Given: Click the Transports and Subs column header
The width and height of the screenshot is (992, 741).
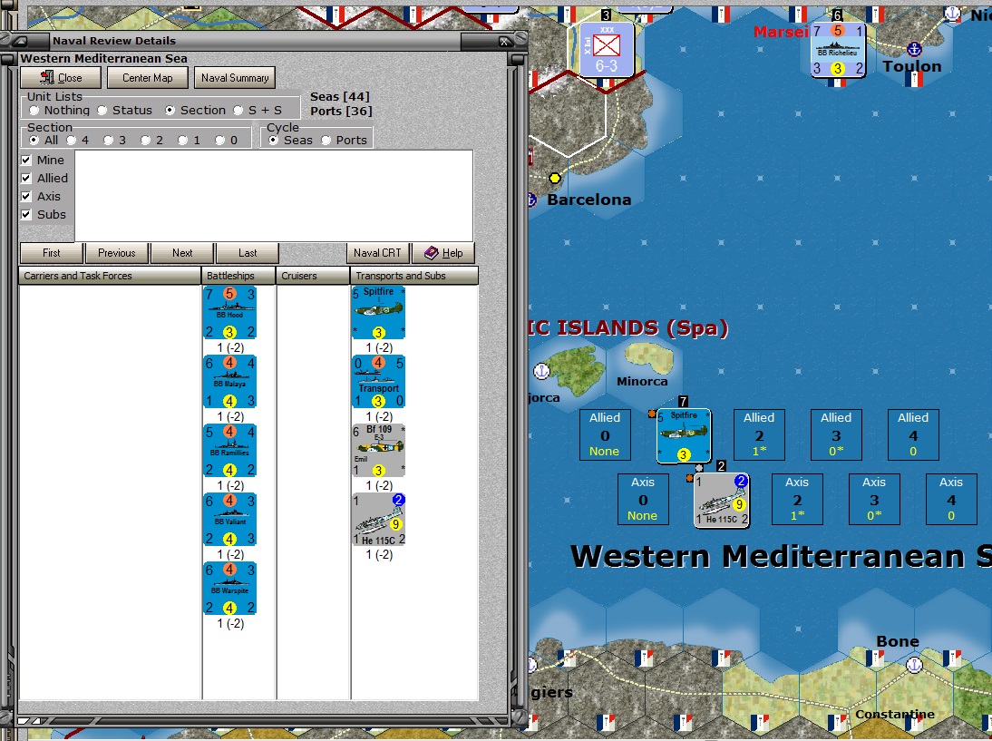Looking at the screenshot, I should [x=414, y=276].
